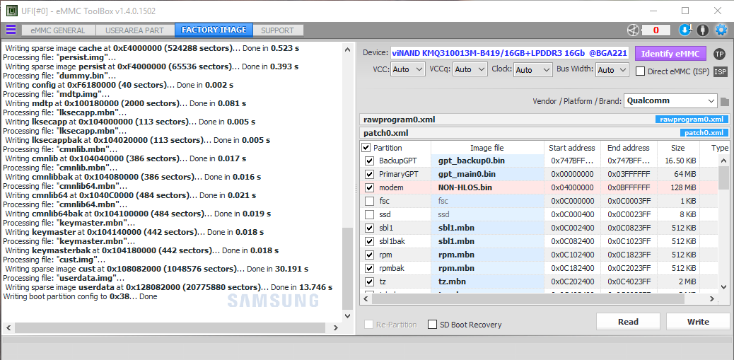Click the partition table scroll-left arrow

(366, 298)
